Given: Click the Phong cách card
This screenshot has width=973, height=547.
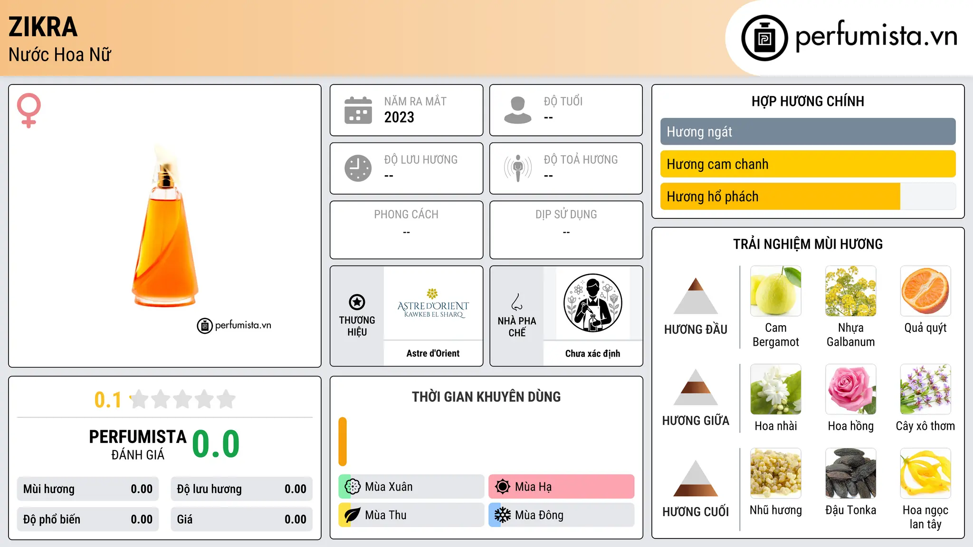Looking at the screenshot, I should click(406, 230).
